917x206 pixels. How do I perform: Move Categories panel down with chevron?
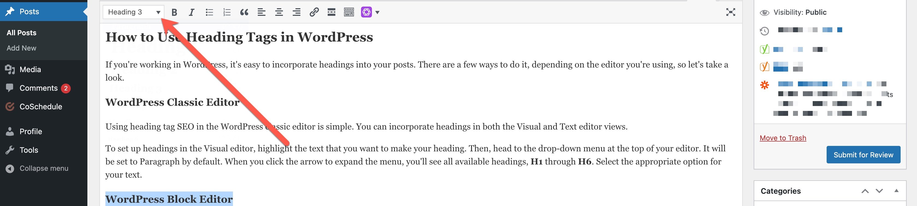click(x=879, y=191)
